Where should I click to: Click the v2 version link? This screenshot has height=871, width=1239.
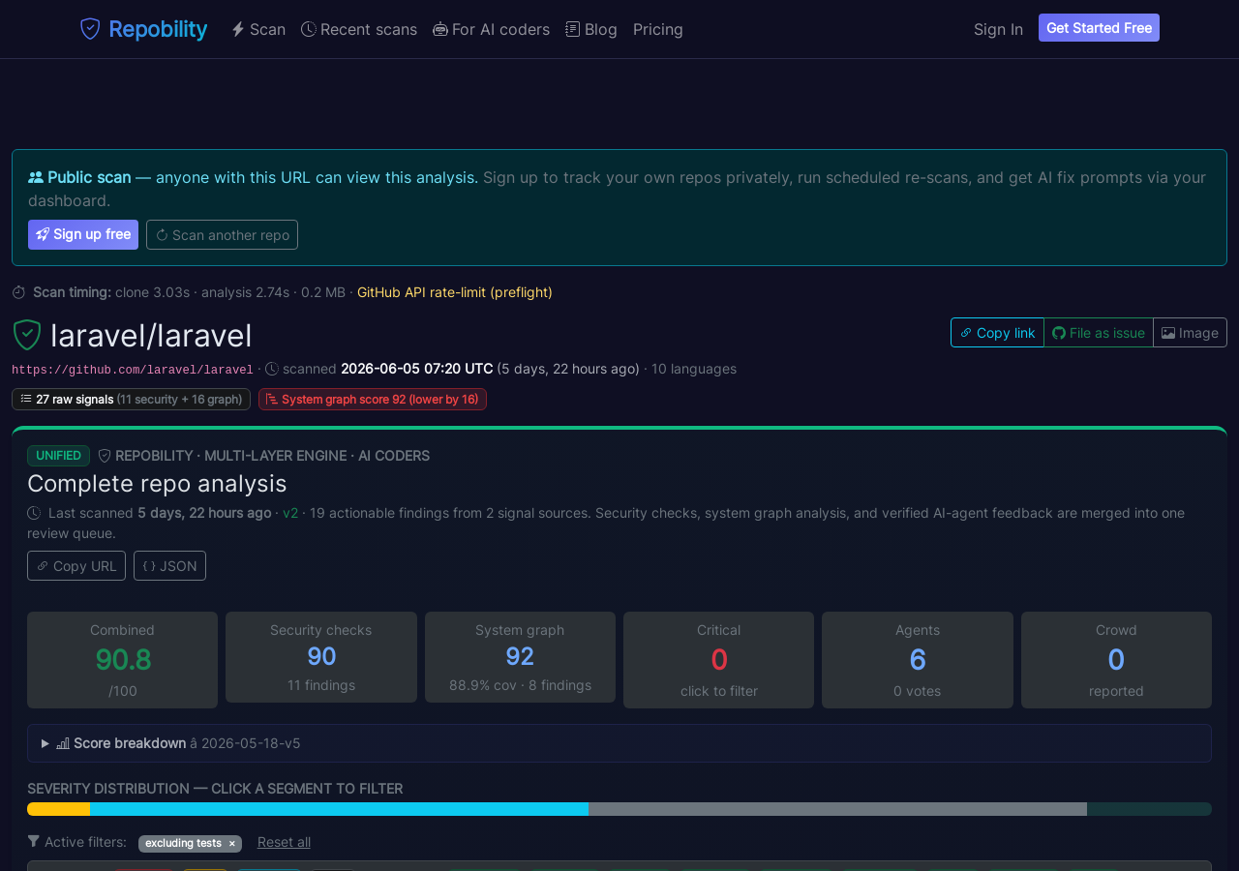click(x=290, y=513)
